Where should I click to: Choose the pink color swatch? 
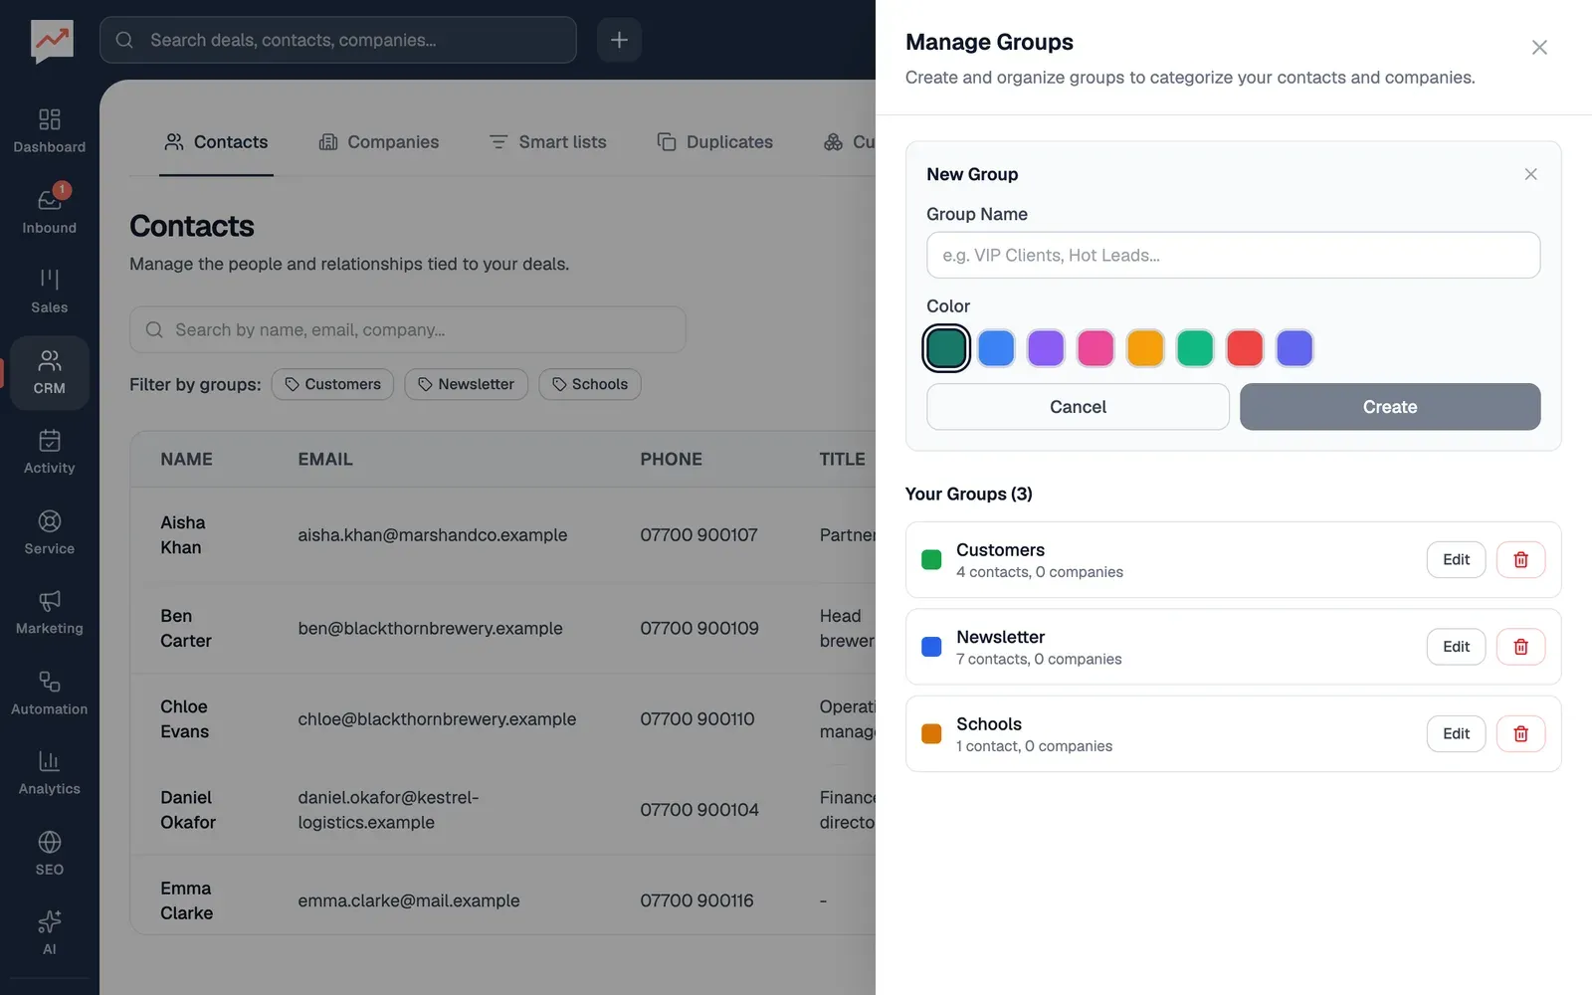point(1095,348)
